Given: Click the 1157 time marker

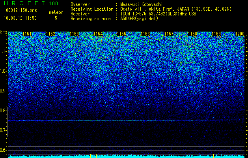Looking at the screenshot, I should click(169, 34).
